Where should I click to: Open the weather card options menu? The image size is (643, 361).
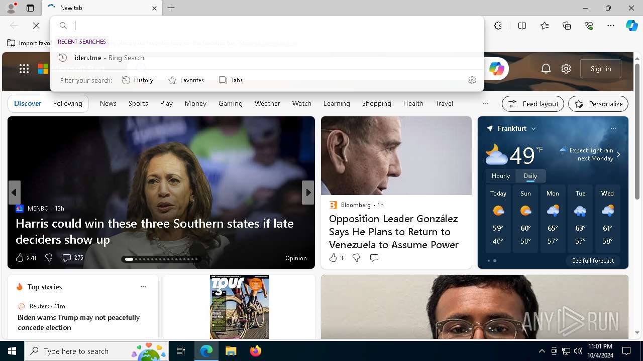coord(613,128)
